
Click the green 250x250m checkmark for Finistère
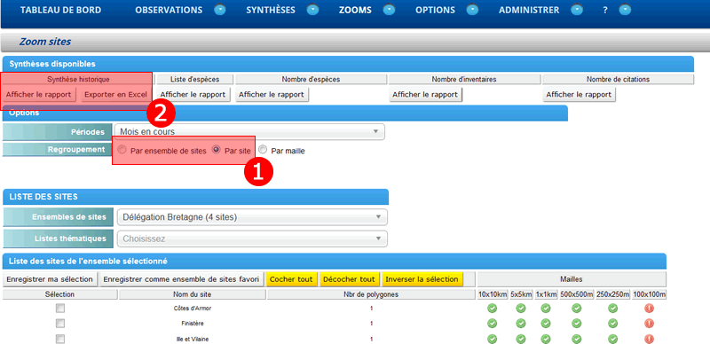pos(612,324)
